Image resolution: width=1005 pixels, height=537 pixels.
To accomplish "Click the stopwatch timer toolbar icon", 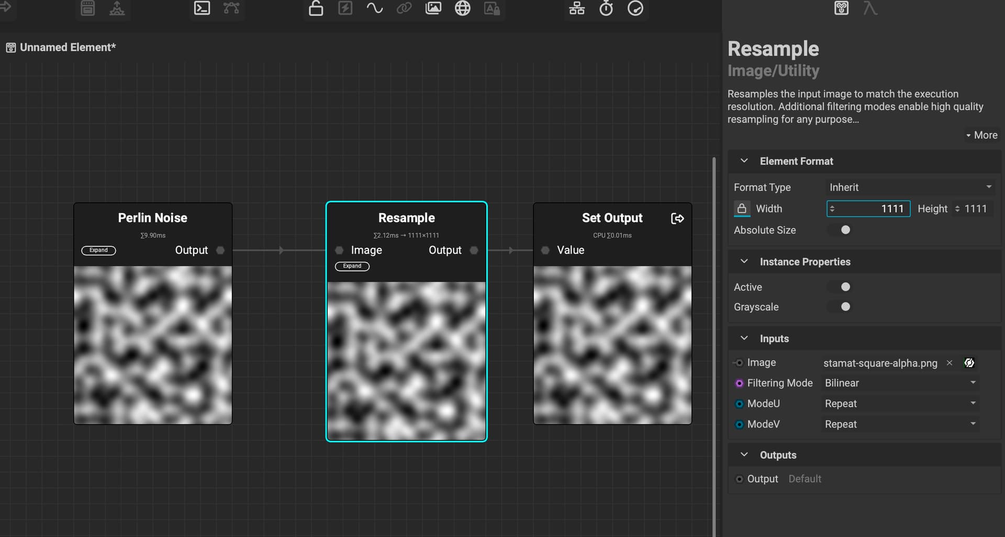I will click(x=606, y=8).
